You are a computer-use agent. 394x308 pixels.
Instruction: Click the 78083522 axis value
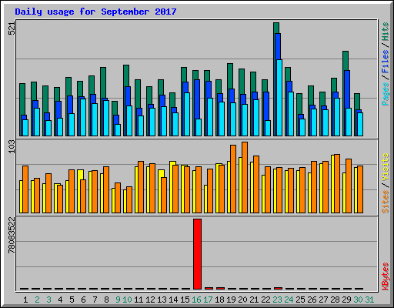(x=12, y=235)
